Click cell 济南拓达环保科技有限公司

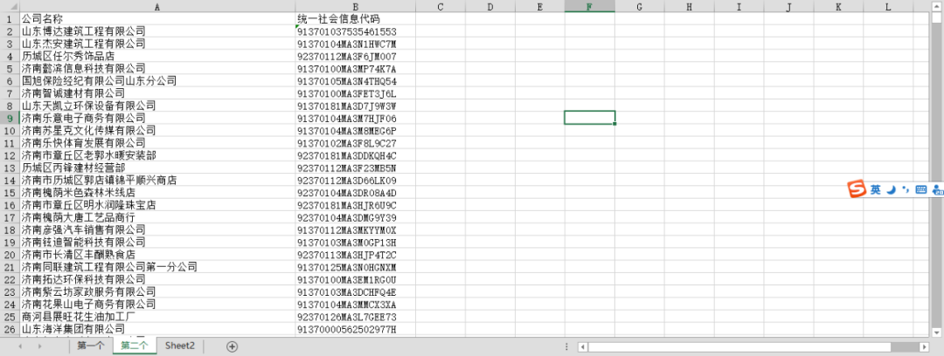pos(157,279)
